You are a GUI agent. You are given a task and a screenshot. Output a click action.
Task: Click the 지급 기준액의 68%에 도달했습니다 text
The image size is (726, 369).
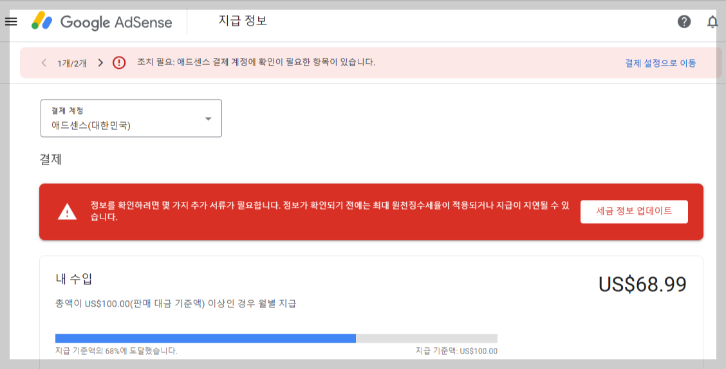(116, 351)
